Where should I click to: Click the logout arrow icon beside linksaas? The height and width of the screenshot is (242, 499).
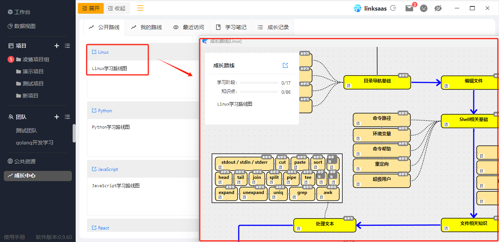point(393,8)
